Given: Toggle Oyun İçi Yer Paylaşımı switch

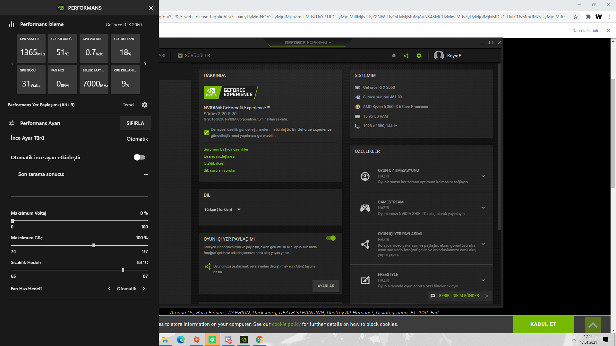Looking at the screenshot, I should 331,238.
